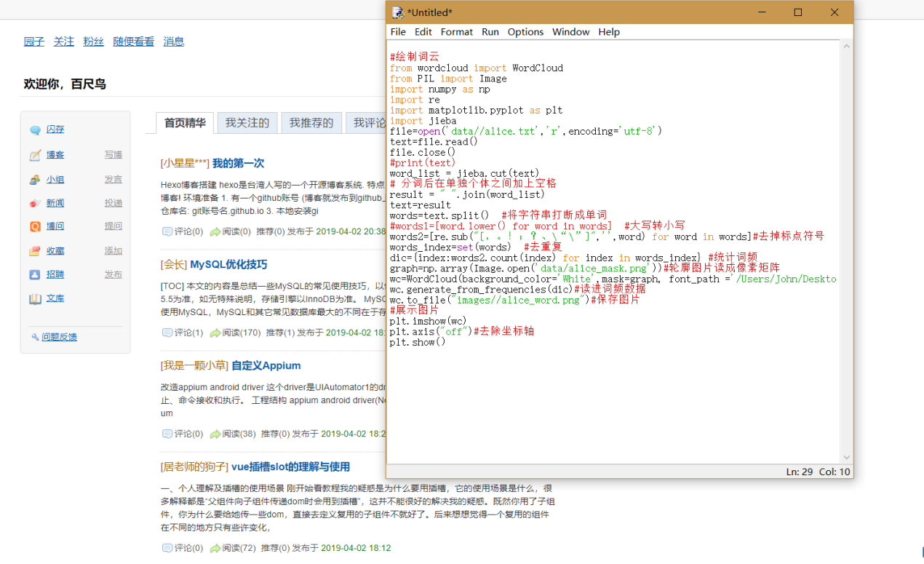924x564 pixels.
Task: Click the code line 'file.close()'
Action: (423, 152)
